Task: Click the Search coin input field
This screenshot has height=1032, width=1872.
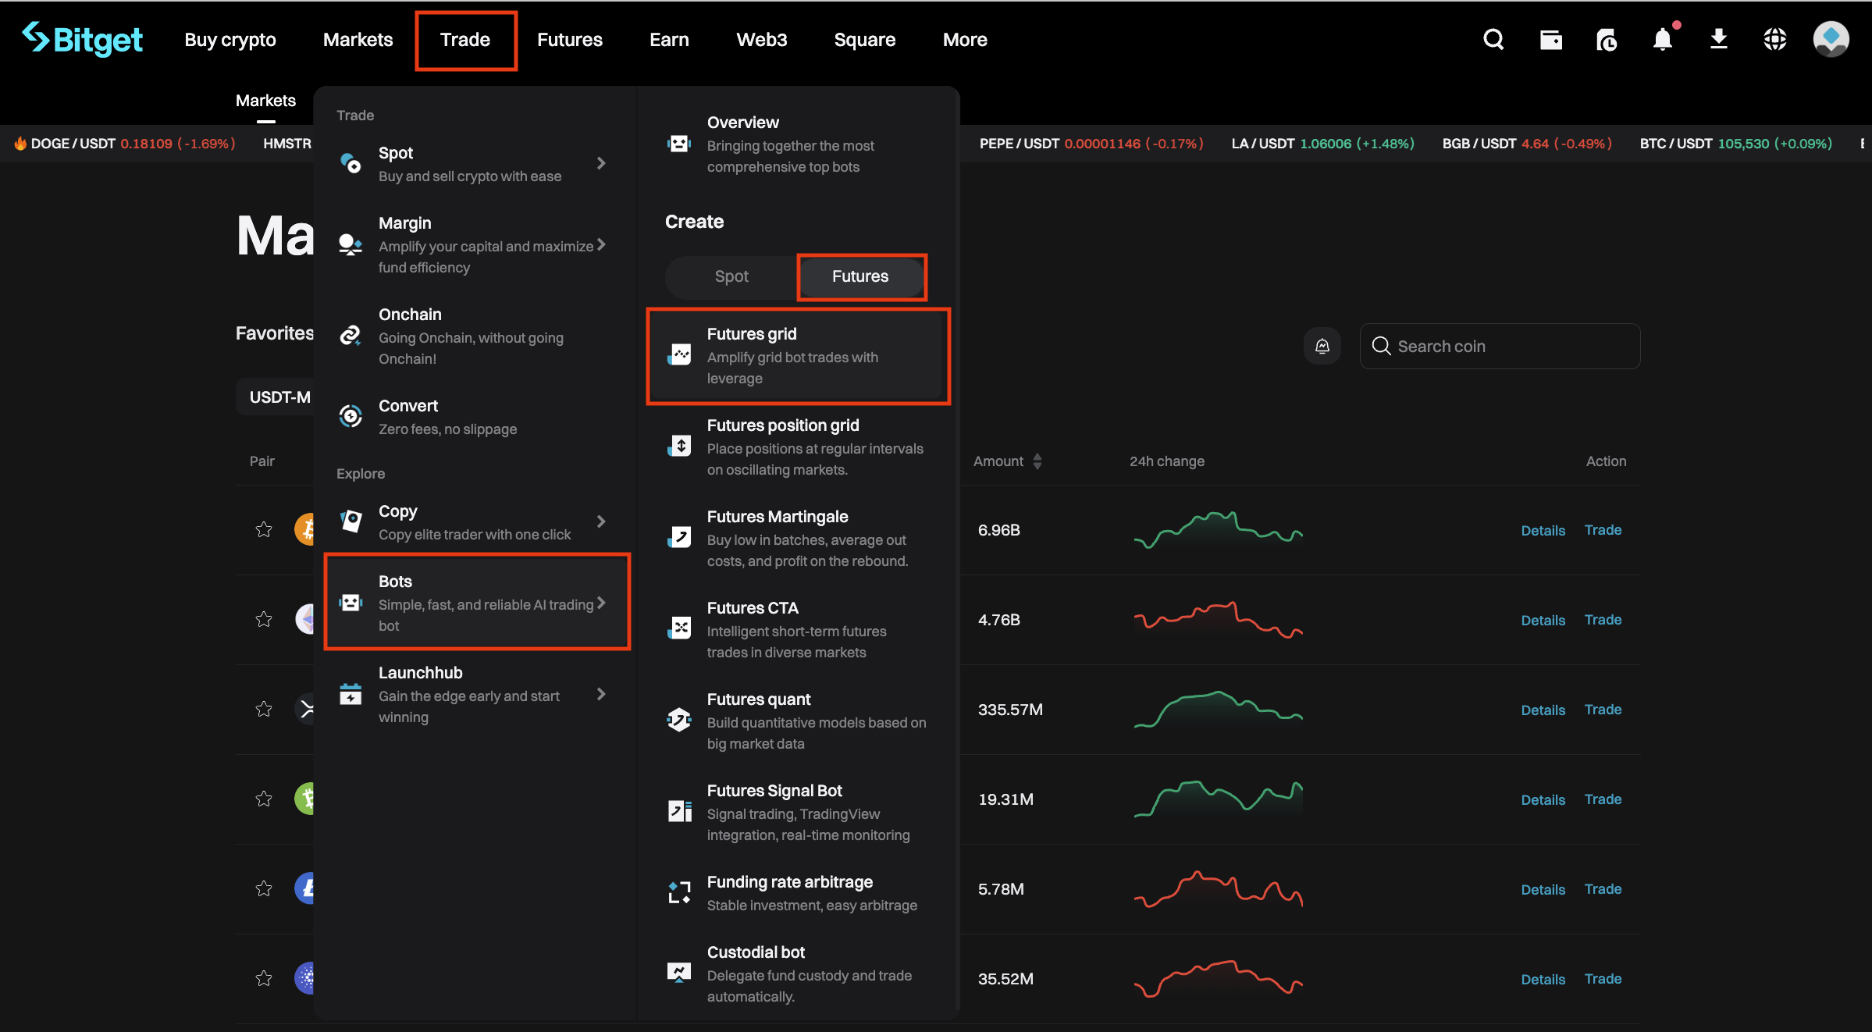Action: click(1499, 346)
